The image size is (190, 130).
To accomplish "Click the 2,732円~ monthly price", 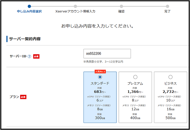I will click(170, 92).
